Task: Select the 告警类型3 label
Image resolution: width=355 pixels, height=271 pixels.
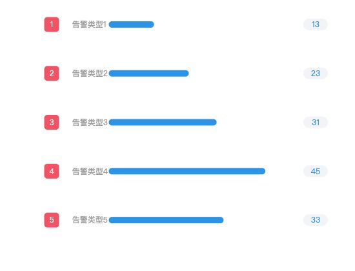Action: [x=90, y=122]
